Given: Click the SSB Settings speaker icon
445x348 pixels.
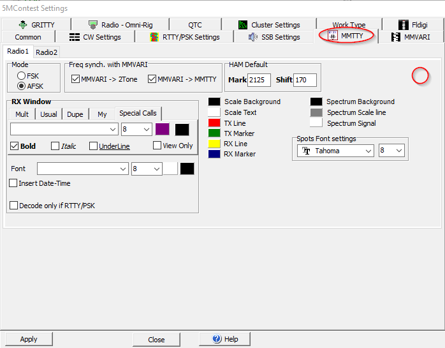Looking at the screenshot, I should point(253,37).
